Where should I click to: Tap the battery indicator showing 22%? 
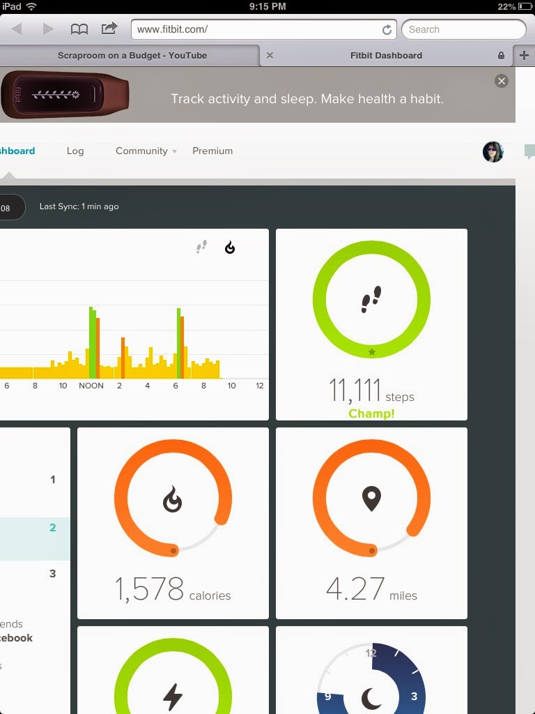515,6
